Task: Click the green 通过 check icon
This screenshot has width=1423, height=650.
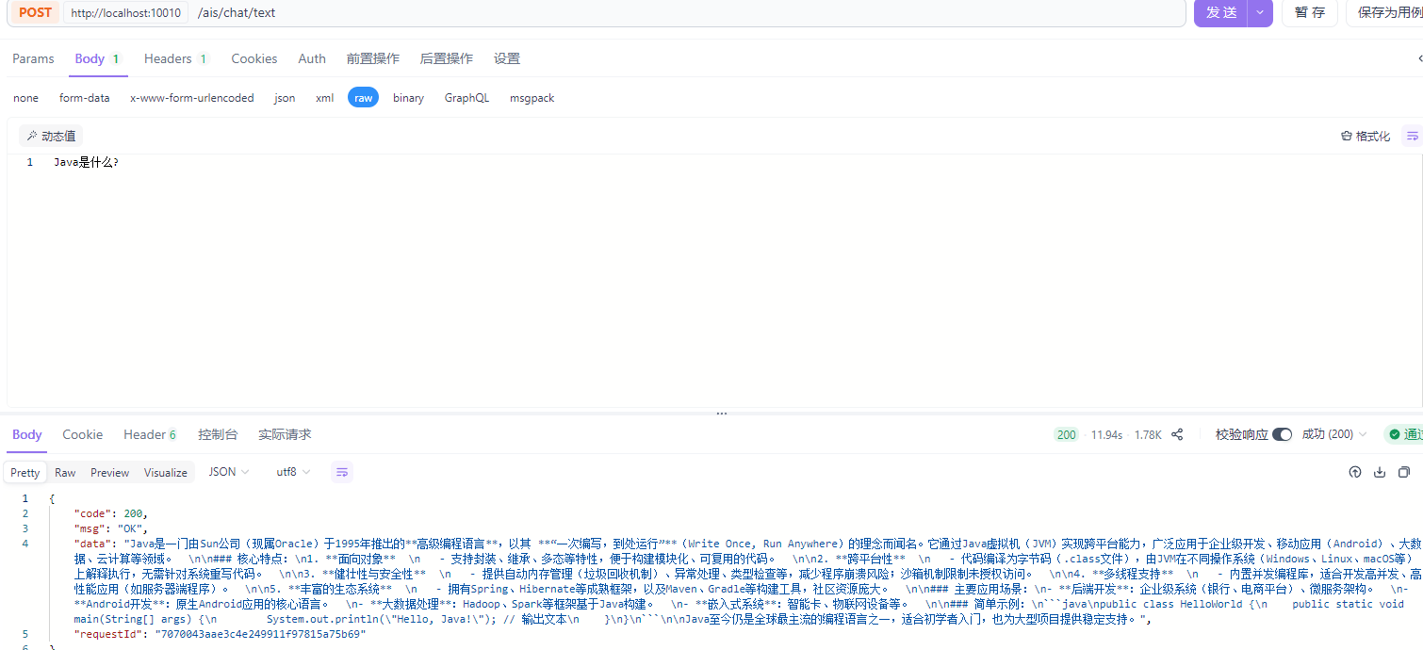Action: [1395, 434]
